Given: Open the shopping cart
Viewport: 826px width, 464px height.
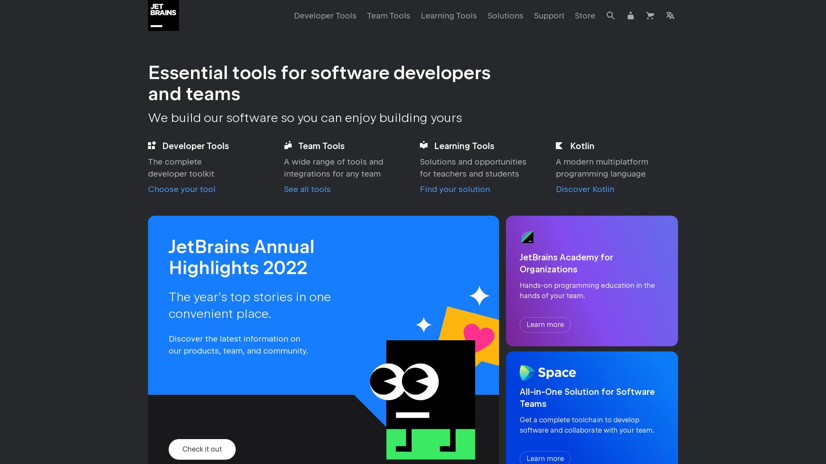Looking at the screenshot, I should [x=650, y=15].
